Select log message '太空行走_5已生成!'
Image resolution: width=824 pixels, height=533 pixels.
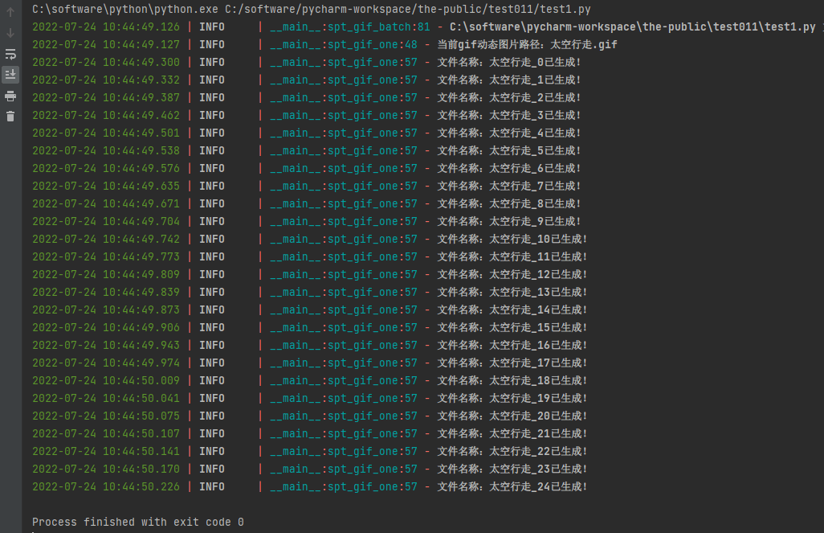(535, 151)
